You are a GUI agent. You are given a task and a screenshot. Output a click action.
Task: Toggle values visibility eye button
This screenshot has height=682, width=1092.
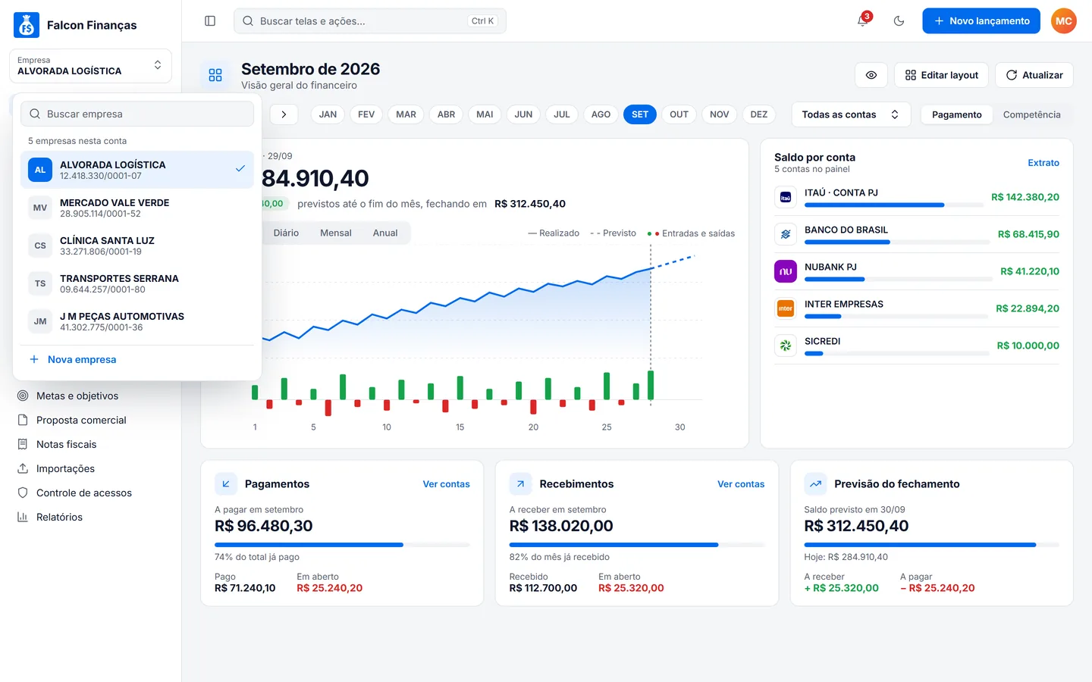(x=871, y=75)
